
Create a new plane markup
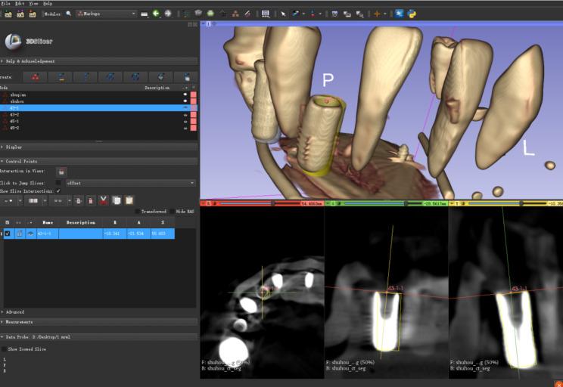tap(160, 77)
